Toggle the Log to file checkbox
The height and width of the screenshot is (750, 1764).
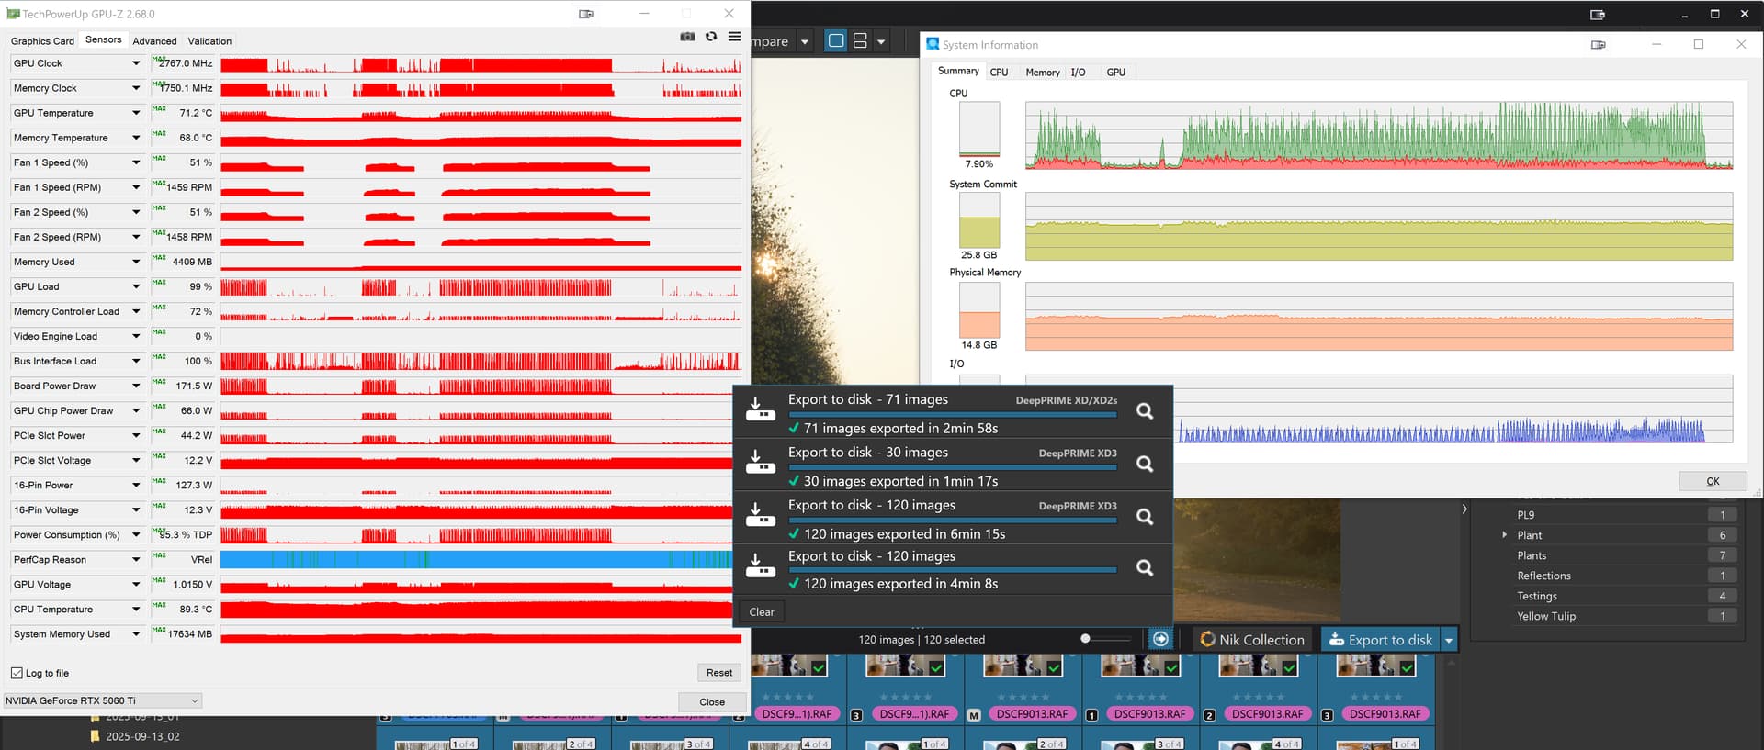pyautogui.click(x=17, y=673)
